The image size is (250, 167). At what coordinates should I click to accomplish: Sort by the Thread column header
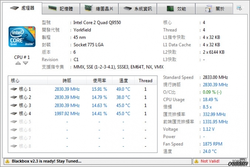click(x=145, y=81)
